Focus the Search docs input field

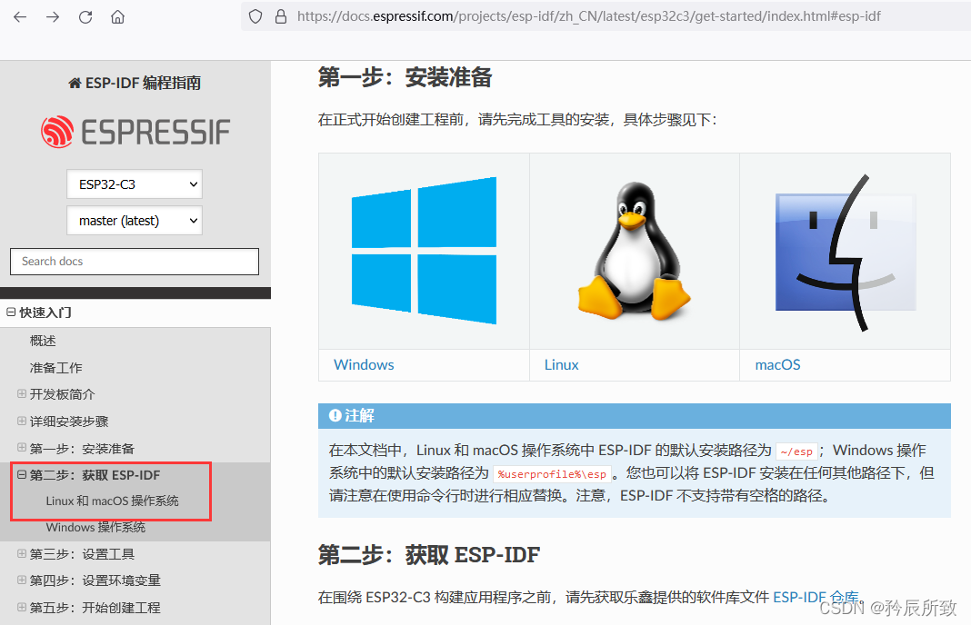click(135, 261)
